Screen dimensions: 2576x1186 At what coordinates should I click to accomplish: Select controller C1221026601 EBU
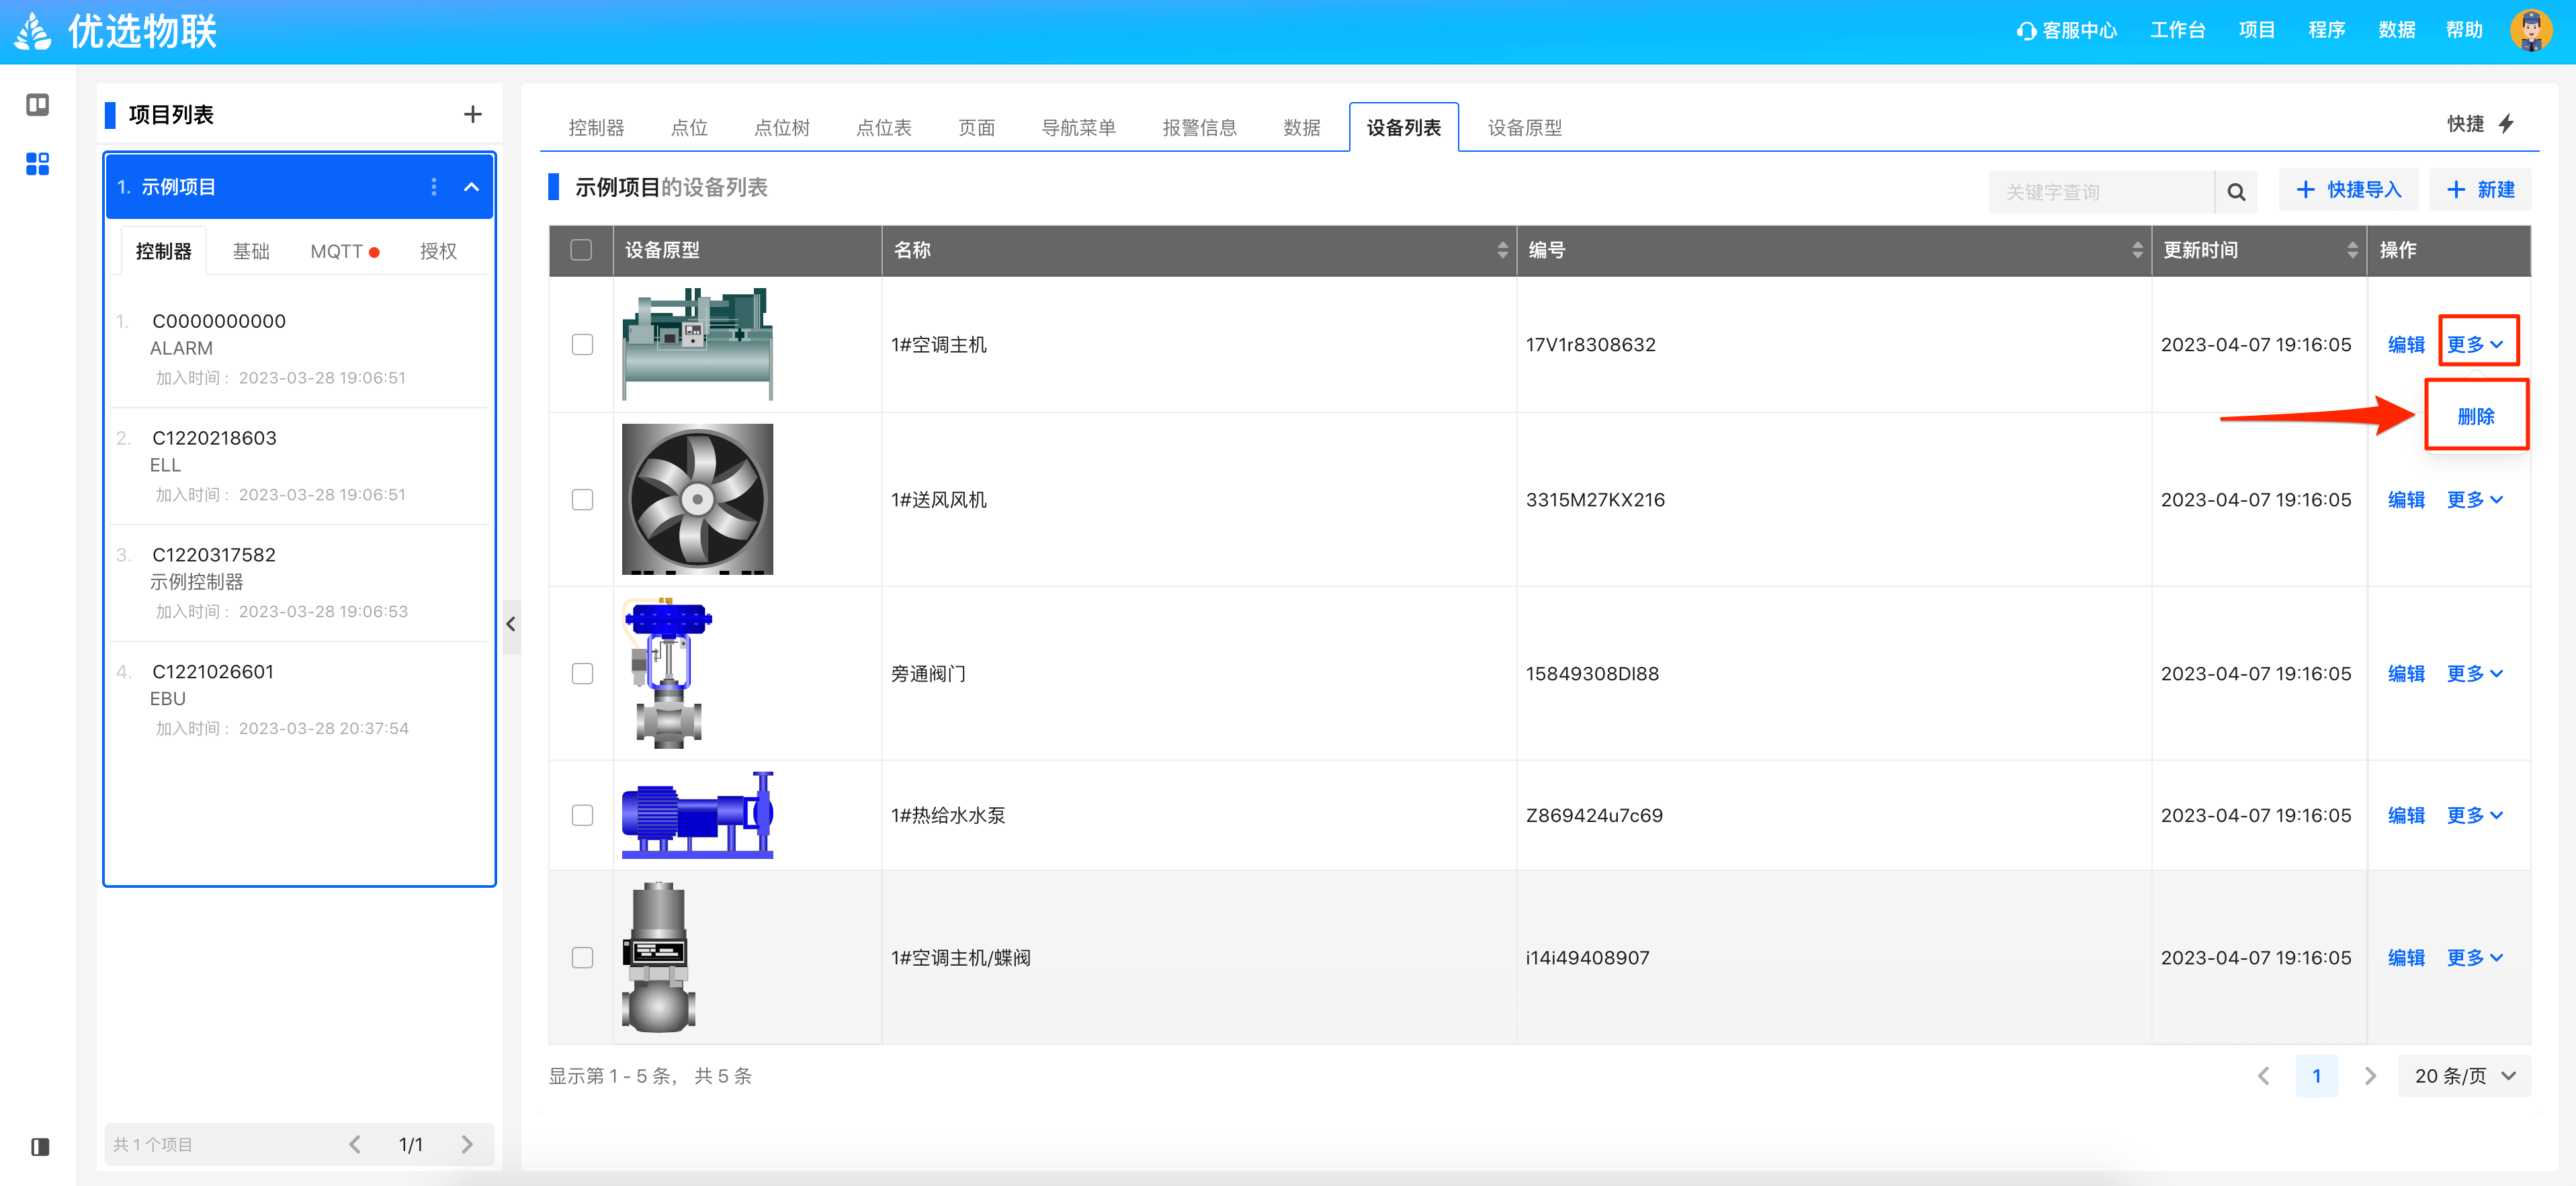(299, 699)
